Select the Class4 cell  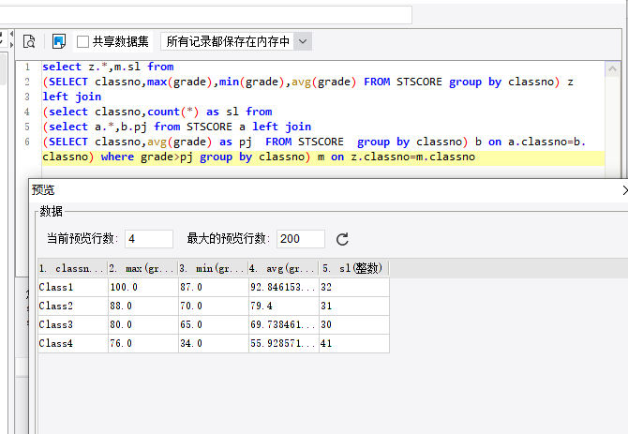[73, 343]
